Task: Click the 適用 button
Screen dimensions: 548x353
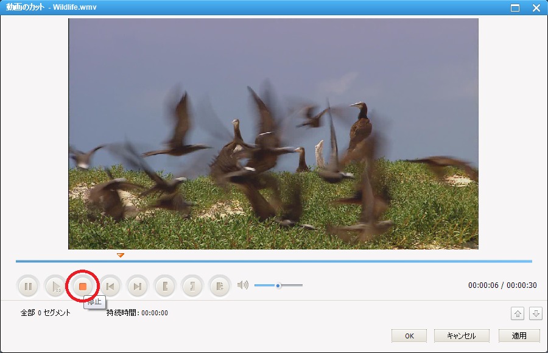Action: 519,336
